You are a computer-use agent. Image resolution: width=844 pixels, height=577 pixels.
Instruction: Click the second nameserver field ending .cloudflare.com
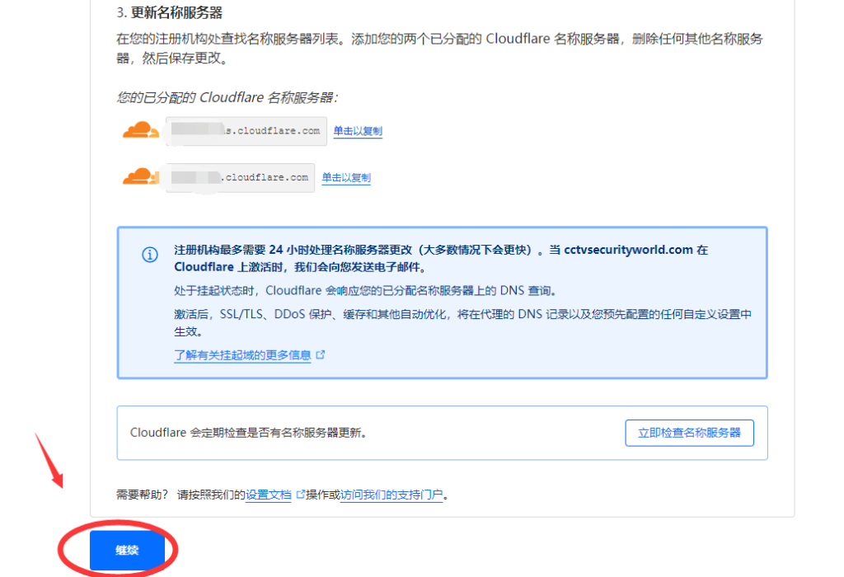tap(241, 177)
